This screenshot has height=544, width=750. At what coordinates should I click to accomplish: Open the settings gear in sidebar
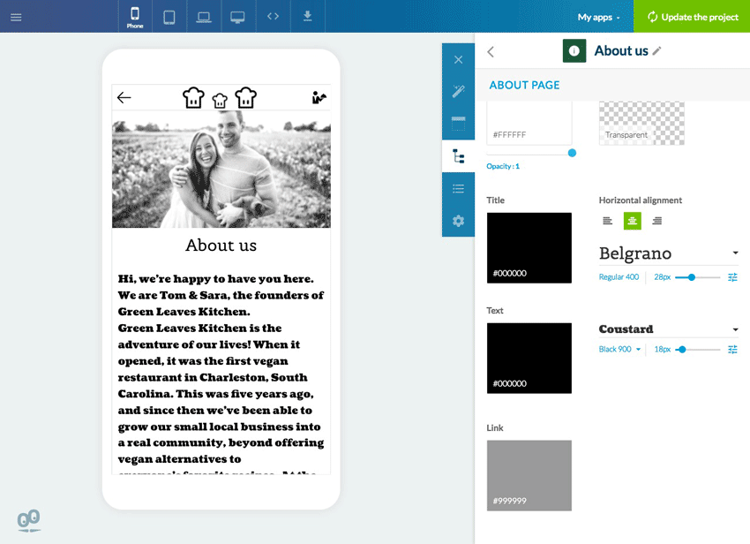[x=458, y=221]
